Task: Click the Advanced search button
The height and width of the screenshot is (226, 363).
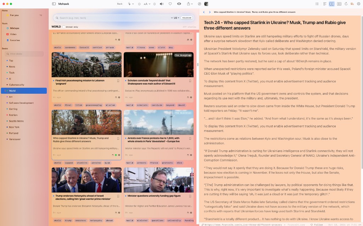Action: coord(186,18)
